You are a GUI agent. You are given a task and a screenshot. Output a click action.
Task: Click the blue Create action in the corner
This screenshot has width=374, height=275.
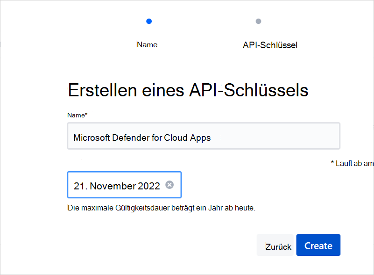[318, 245]
